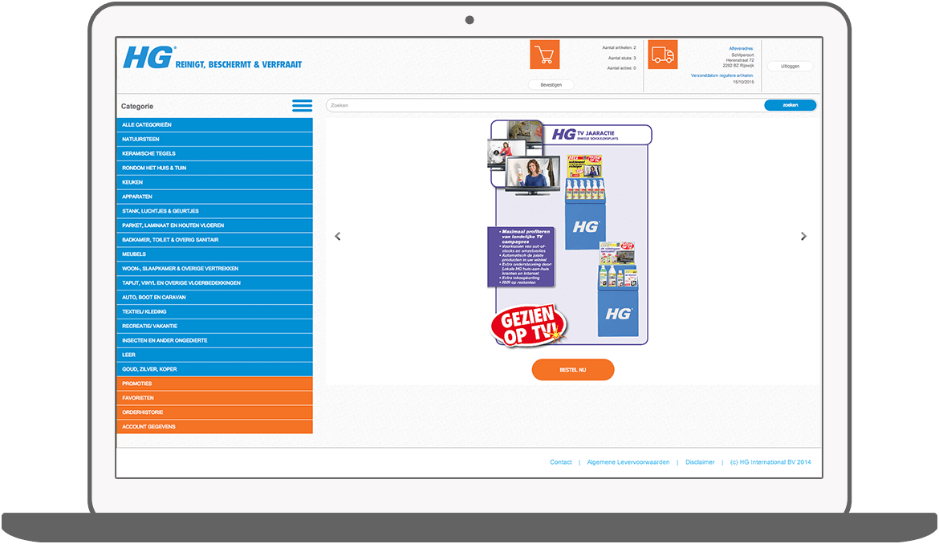Click the 'Aantal acties: 0' text
The width and height of the screenshot is (939, 544).
click(622, 68)
